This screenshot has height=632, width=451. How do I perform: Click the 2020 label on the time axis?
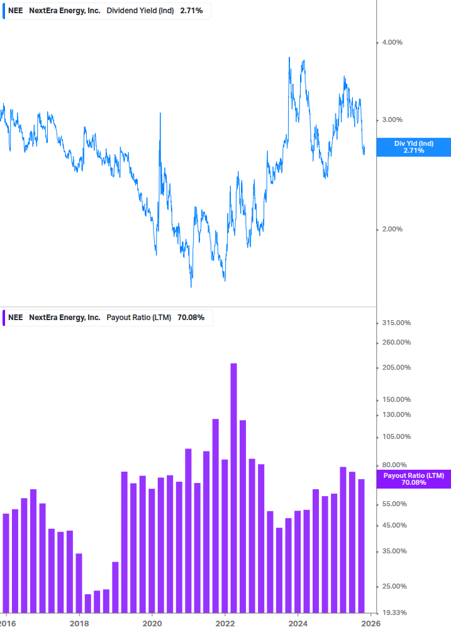152,624
